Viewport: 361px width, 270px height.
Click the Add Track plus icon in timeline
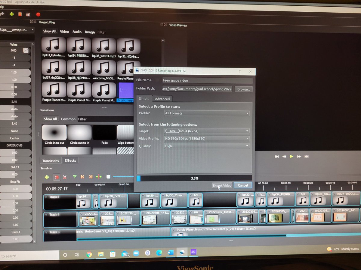(x=47, y=177)
